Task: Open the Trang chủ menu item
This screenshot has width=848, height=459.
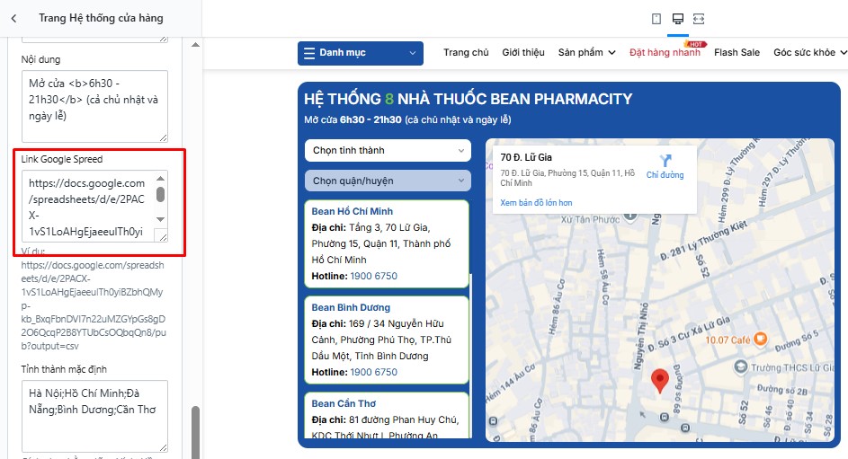Action: [466, 52]
